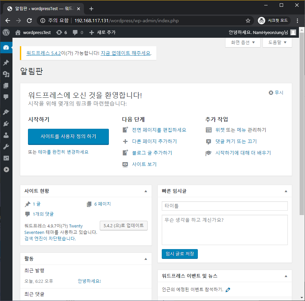Open 다른 페이지 추가하기 link

pos(154,142)
